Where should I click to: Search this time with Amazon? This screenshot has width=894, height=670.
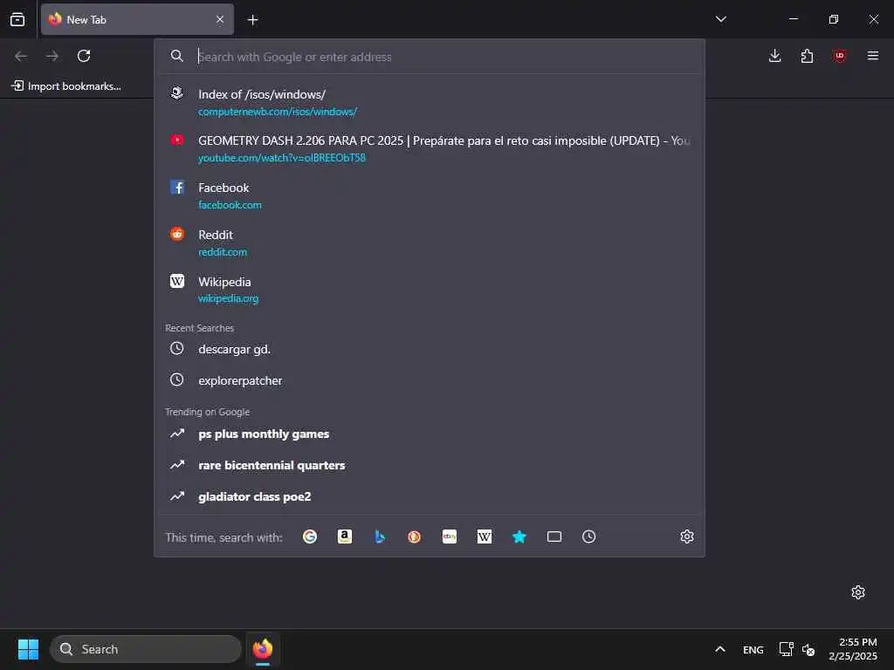point(344,537)
